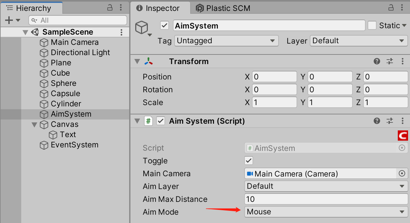The width and height of the screenshot is (410, 223).
Task: Open SampleScene options three-dot menu
Action: 121,32
